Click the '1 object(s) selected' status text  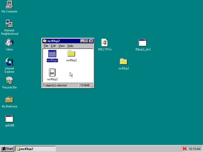pyautogui.click(x=55, y=85)
